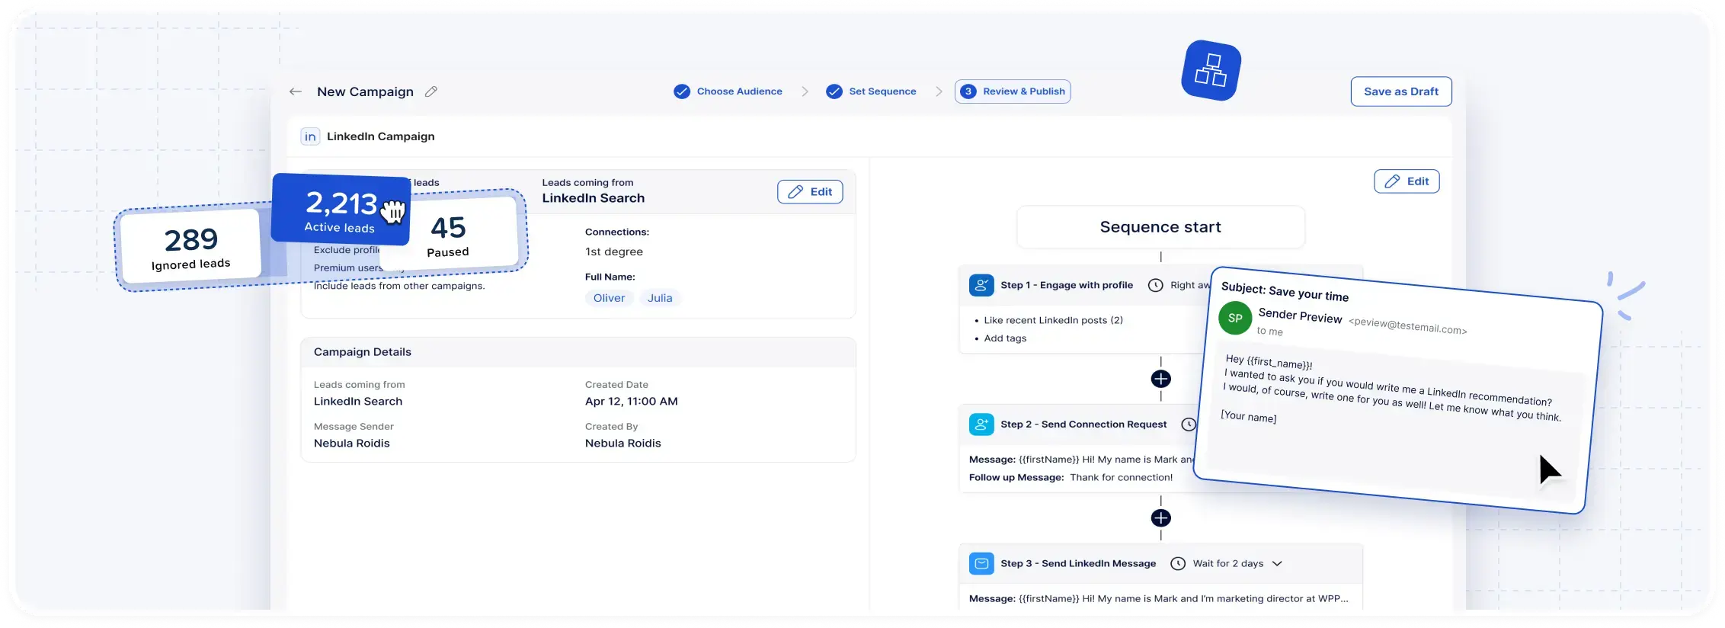Click the clock icon in Step 1
Image resolution: width=1725 pixels, height=628 pixels.
1156,285
